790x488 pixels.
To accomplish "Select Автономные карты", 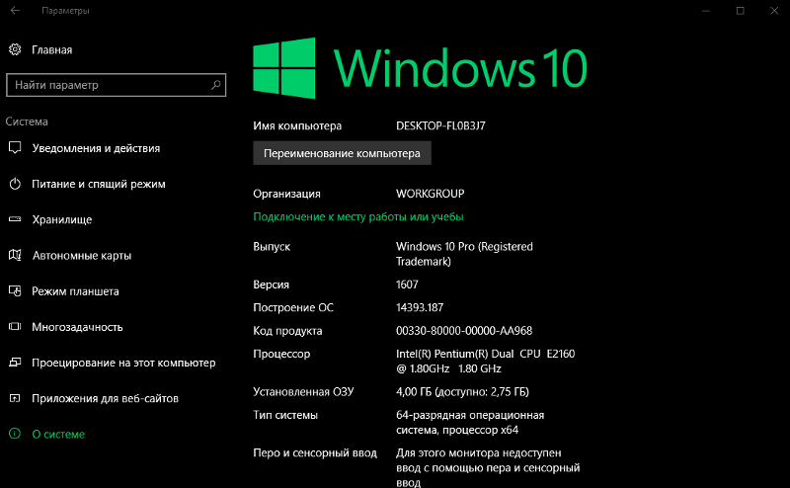I will pos(82,256).
